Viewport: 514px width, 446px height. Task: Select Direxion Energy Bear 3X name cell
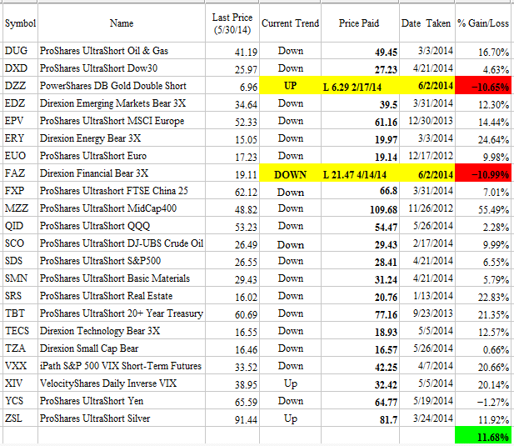122,138
